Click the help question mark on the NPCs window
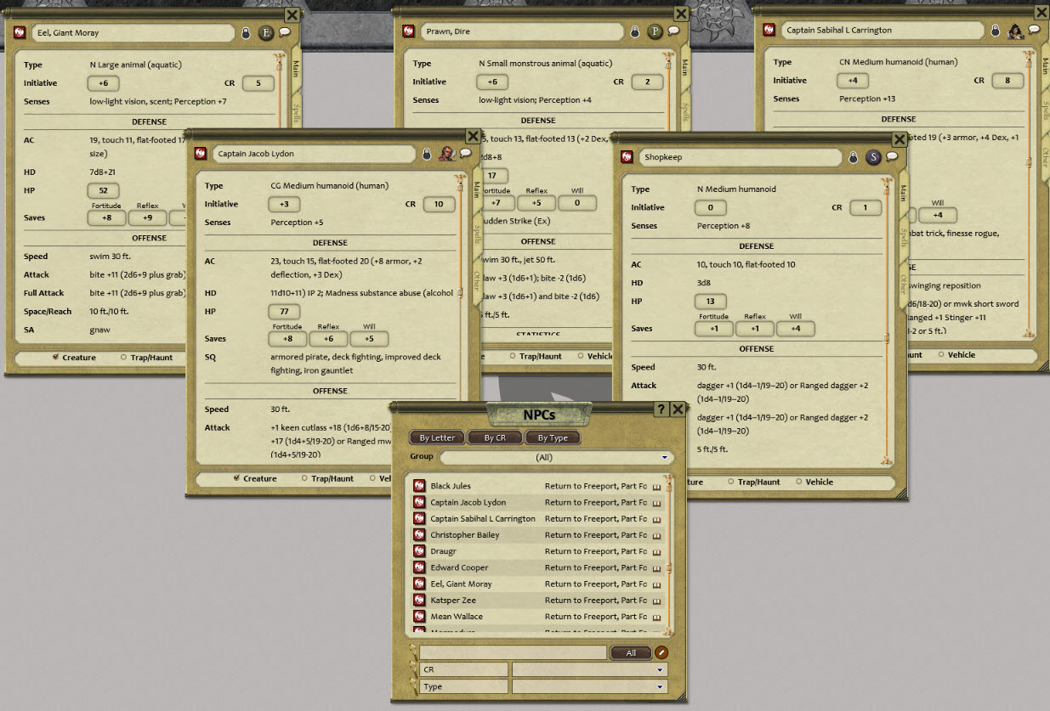Viewport: 1050px width, 711px height. [662, 409]
